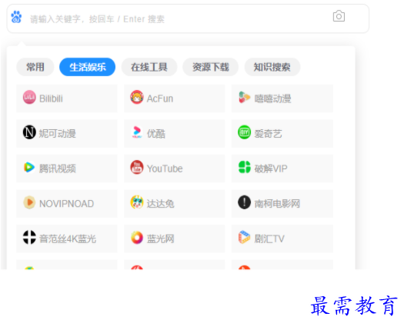Select the 蓝光网 text label
This screenshot has width=404, height=330.
click(x=161, y=238)
